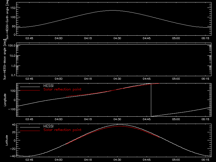216x162 pixels.
Task: Click 04:30 under the Longitude plot
Action: point(117,119)
